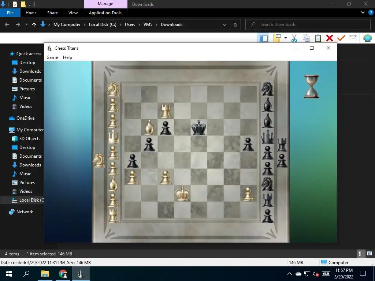Click the taskbar search magnifier
This screenshot has width=375, height=281.
[x=26, y=274]
